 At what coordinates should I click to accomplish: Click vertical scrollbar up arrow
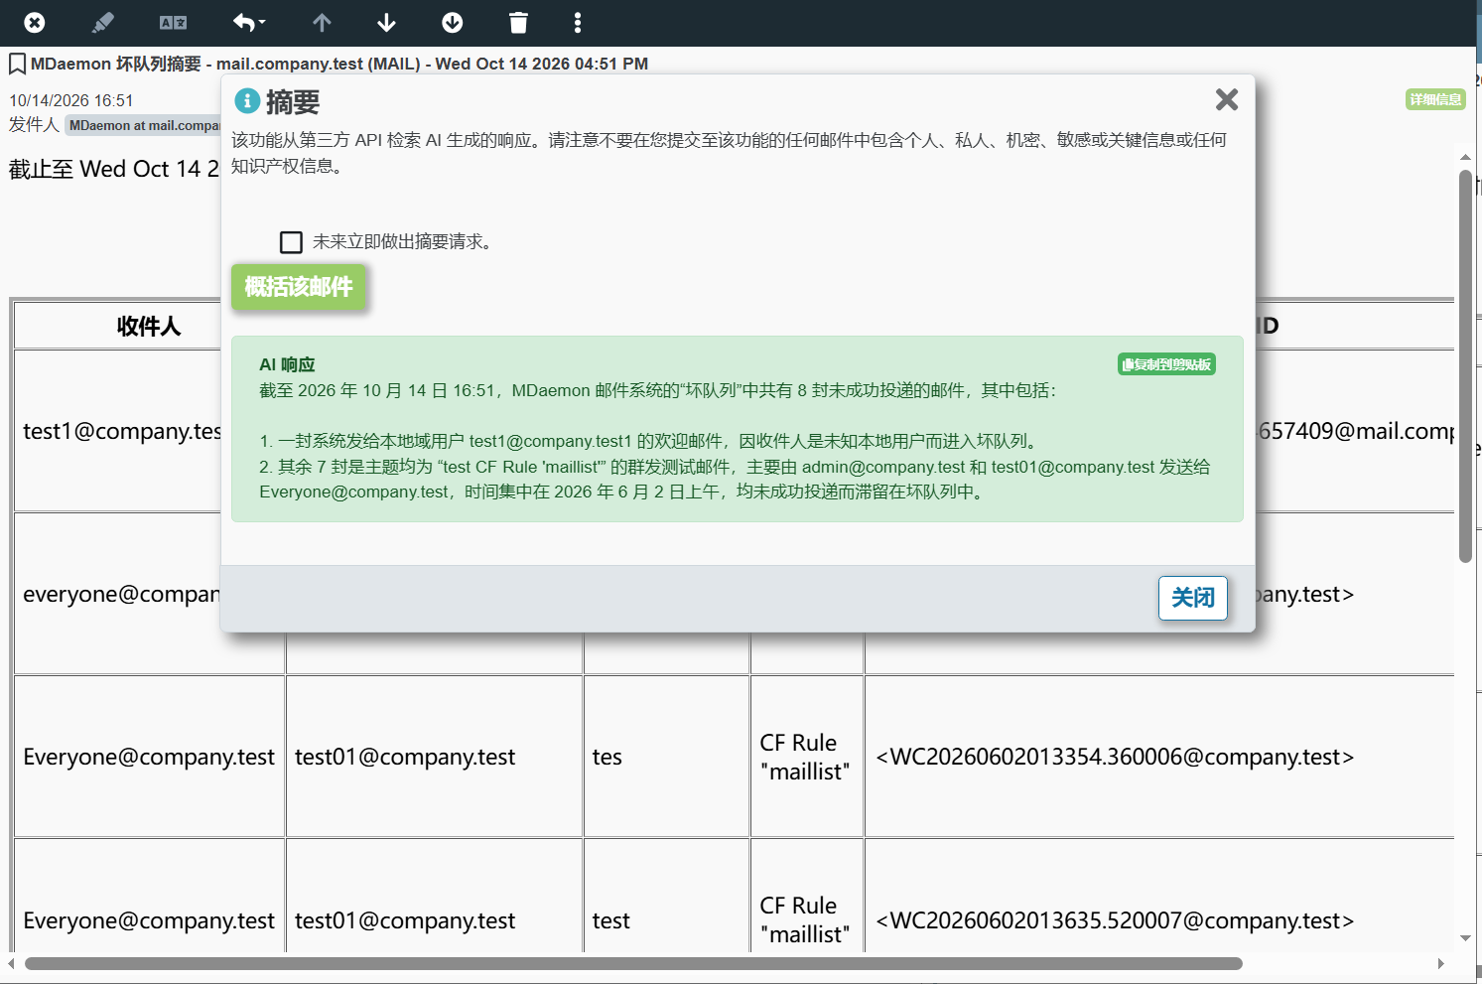pyautogui.click(x=1465, y=157)
